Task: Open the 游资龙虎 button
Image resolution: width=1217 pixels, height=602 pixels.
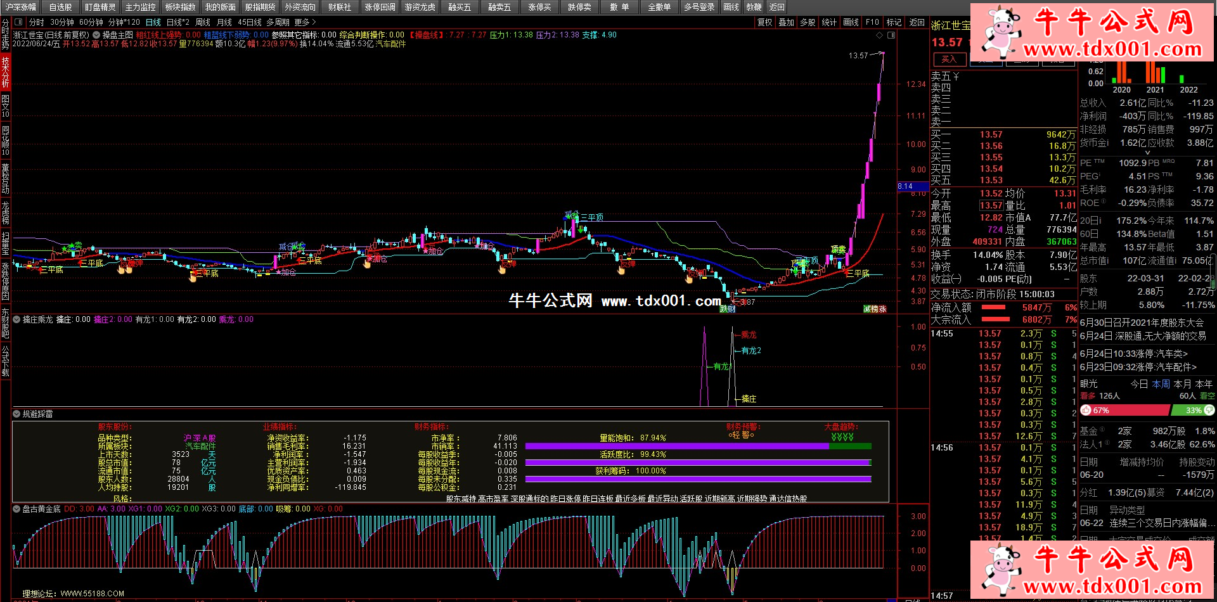Action: click(x=420, y=7)
